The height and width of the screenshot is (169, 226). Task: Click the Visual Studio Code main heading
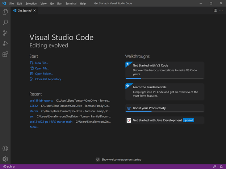click(62, 38)
